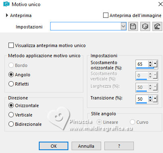Enable Anteprima dell'immagine checkbox

(x=106, y=15)
